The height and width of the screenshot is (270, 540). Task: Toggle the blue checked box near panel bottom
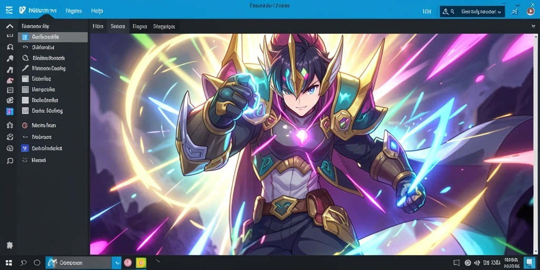pyautogui.click(x=24, y=148)
